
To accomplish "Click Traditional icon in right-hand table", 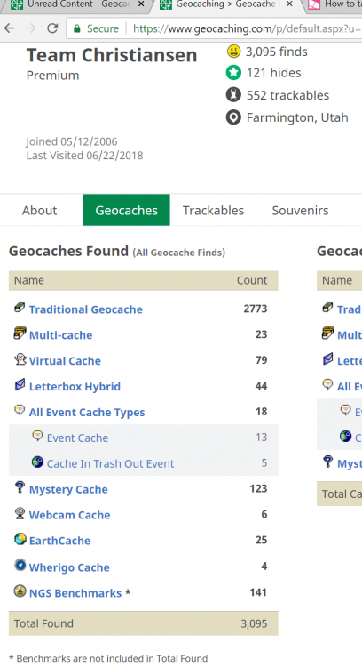I will 327,308.
